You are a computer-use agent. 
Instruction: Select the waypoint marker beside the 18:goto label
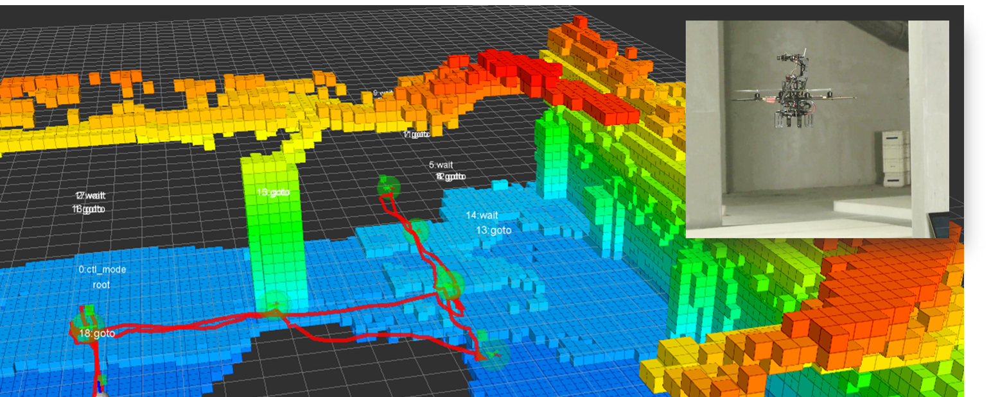click(83, 323)
